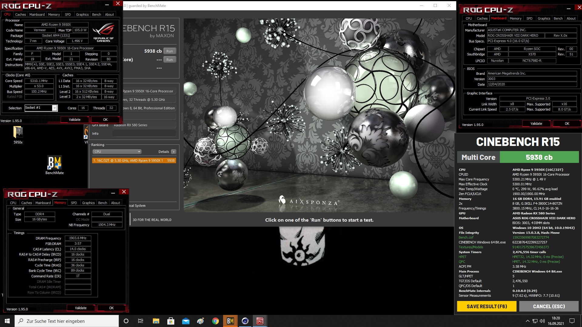Click the Details arrow button in Ranking

pyautogui.click(x=173, y=152)
